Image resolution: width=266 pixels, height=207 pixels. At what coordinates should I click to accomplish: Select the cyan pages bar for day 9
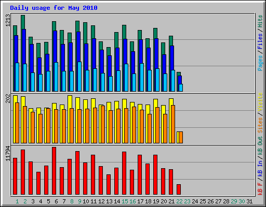[x=79, y=77]
